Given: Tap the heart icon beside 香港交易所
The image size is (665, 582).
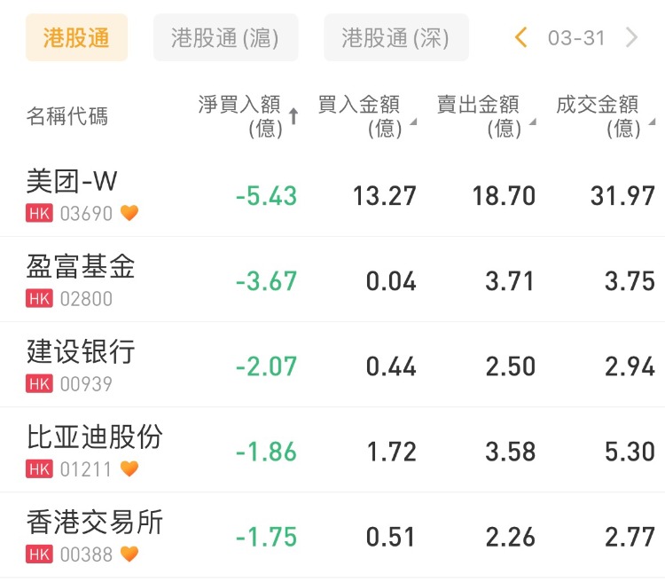Looking at the screenshot, I should click(129, 554).
